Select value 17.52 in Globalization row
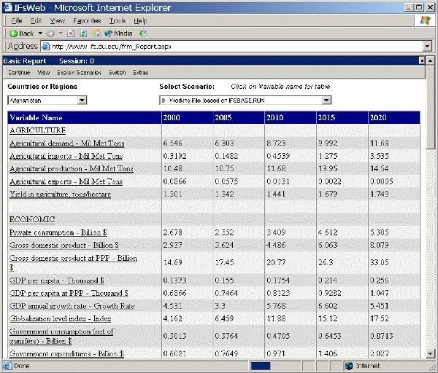Viewport: 438px width, 373px height. point(379,318)
